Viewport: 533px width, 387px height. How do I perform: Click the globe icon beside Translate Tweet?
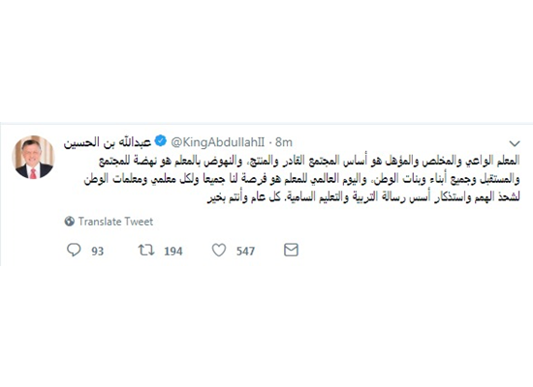tap(70, 222)
